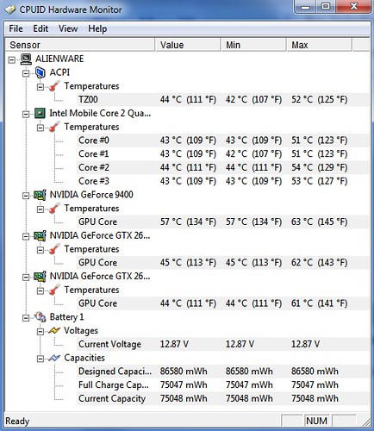The width and height of the screenshot is (374, 431).
Task: Open the View menu
Action: coord(68,28)
